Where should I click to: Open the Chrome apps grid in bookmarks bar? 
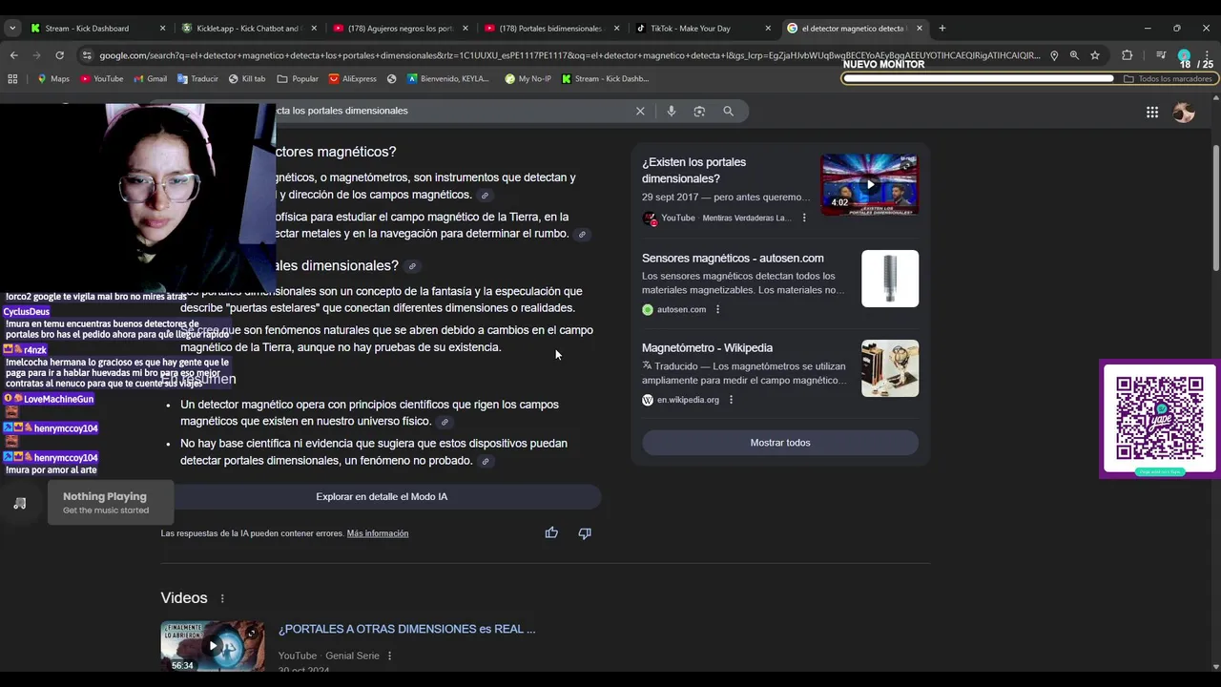click(13, 79)
